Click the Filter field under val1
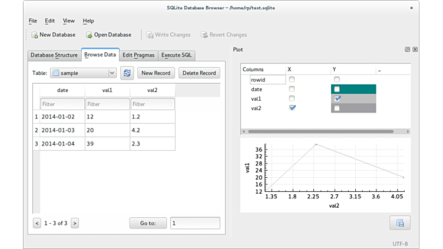443x249 pixels. pos(107,104)
